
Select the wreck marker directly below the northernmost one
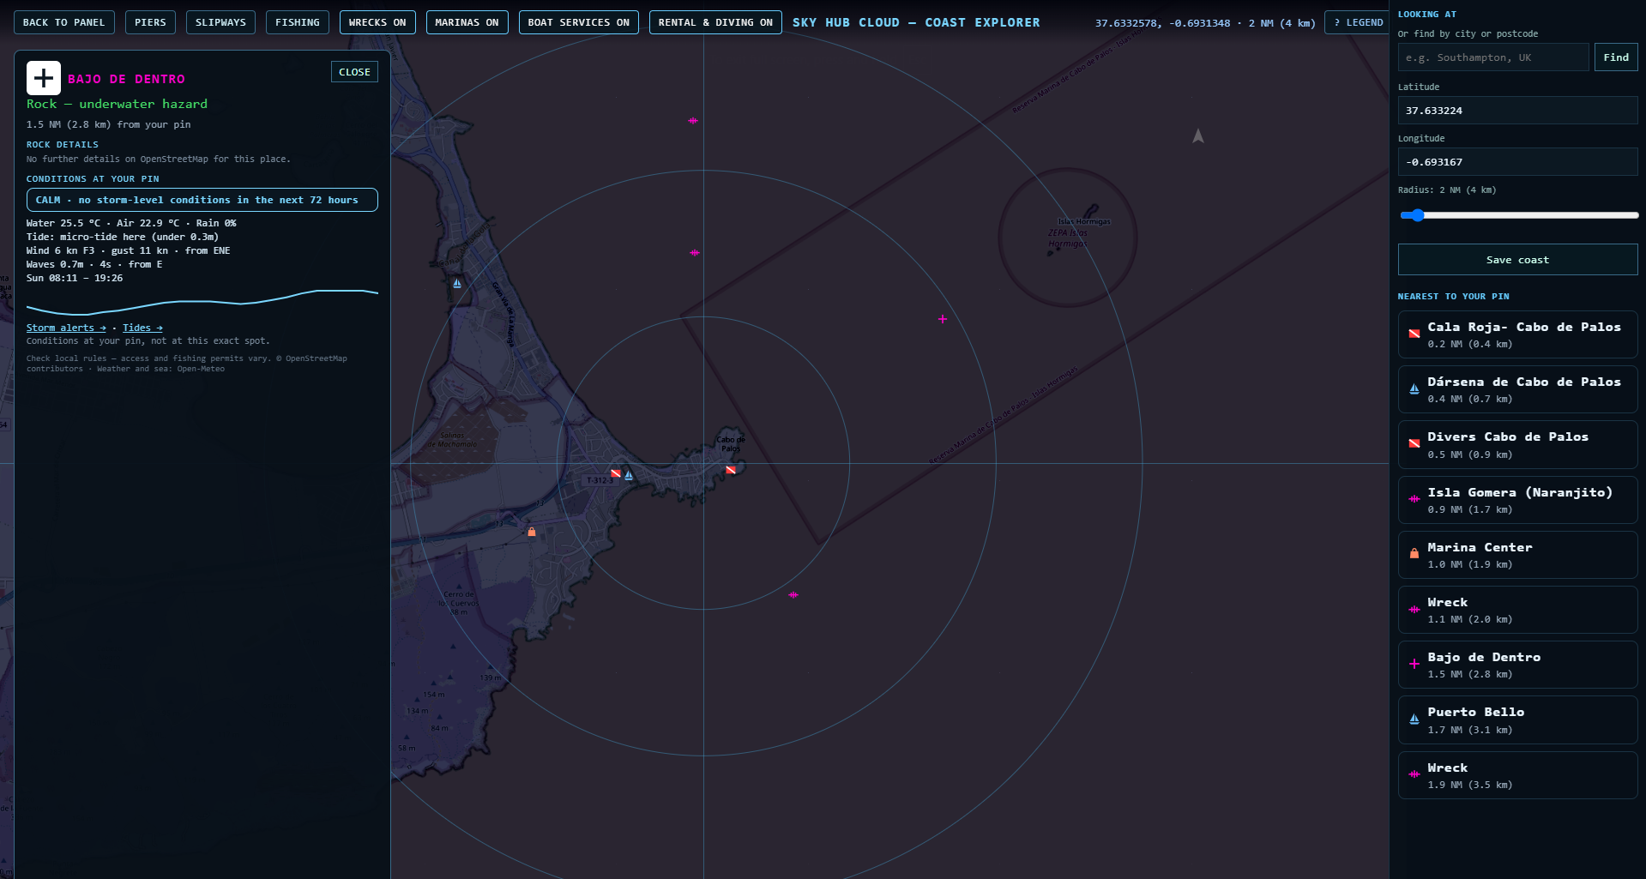point(695,253)
